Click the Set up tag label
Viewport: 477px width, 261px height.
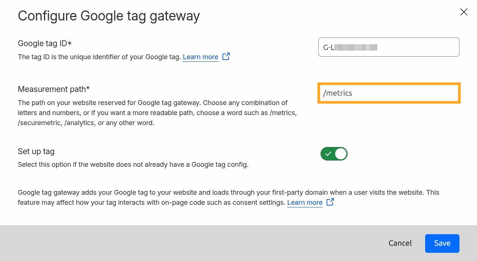[x=36, y=152]
